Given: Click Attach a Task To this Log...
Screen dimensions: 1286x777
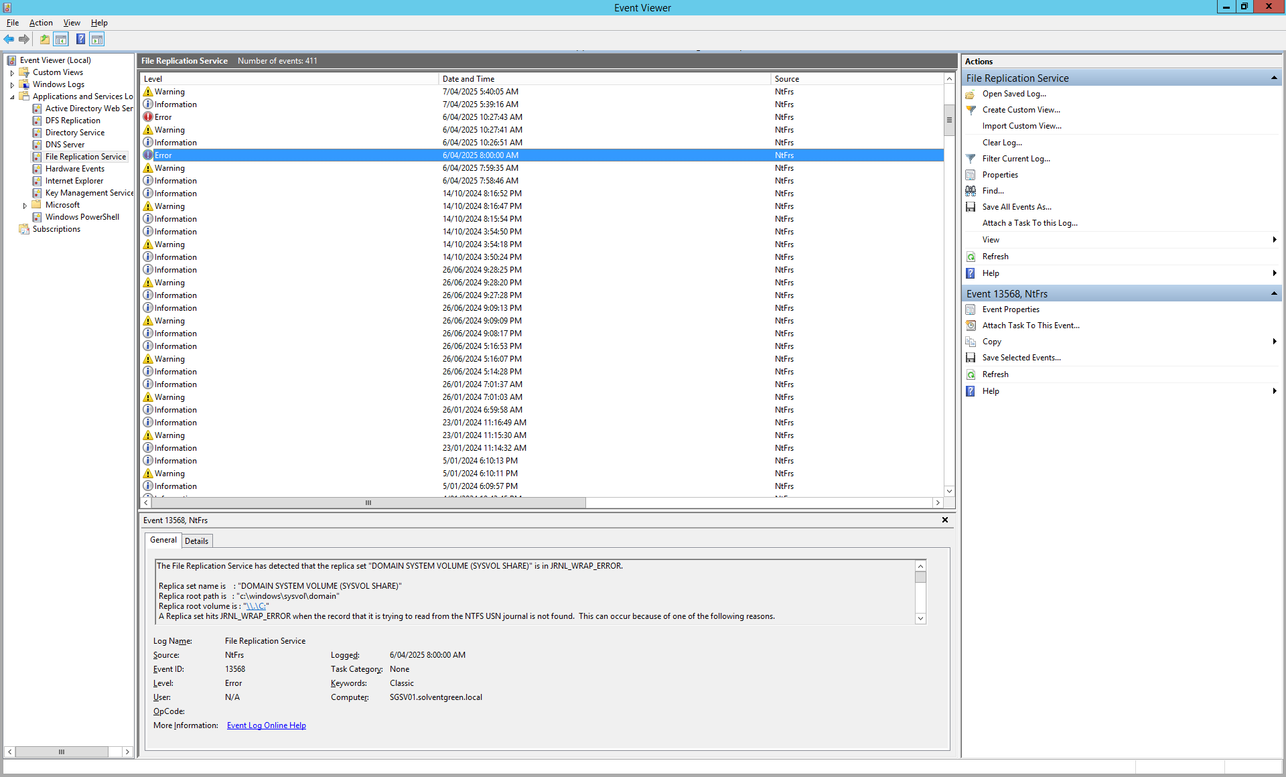Looking at the screenshot, I should tap(1029, 223).
